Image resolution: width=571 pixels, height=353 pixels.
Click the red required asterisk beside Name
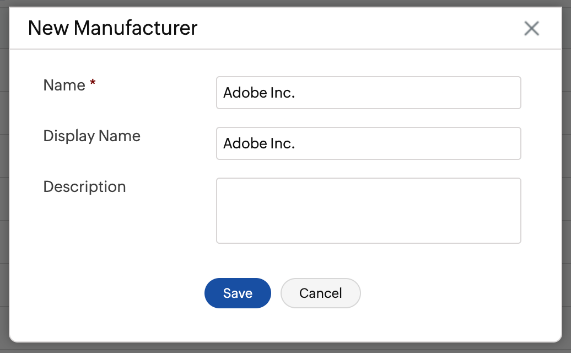pos(93,84)
